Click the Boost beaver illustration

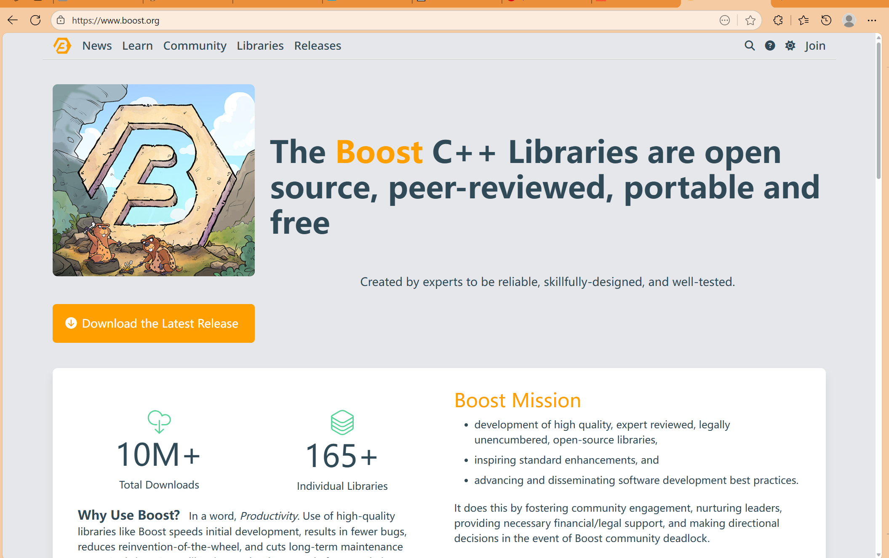[154, 180]
